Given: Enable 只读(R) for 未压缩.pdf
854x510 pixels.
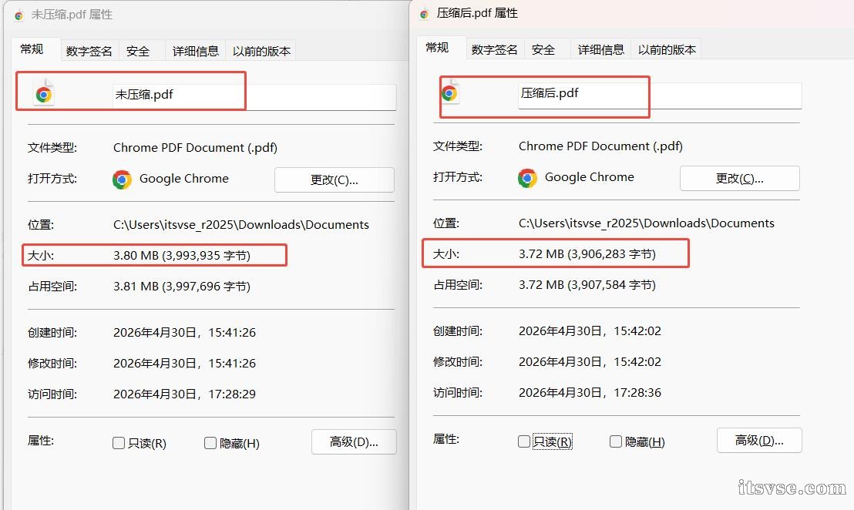Looking at the screenshot, I should [119, 442].
